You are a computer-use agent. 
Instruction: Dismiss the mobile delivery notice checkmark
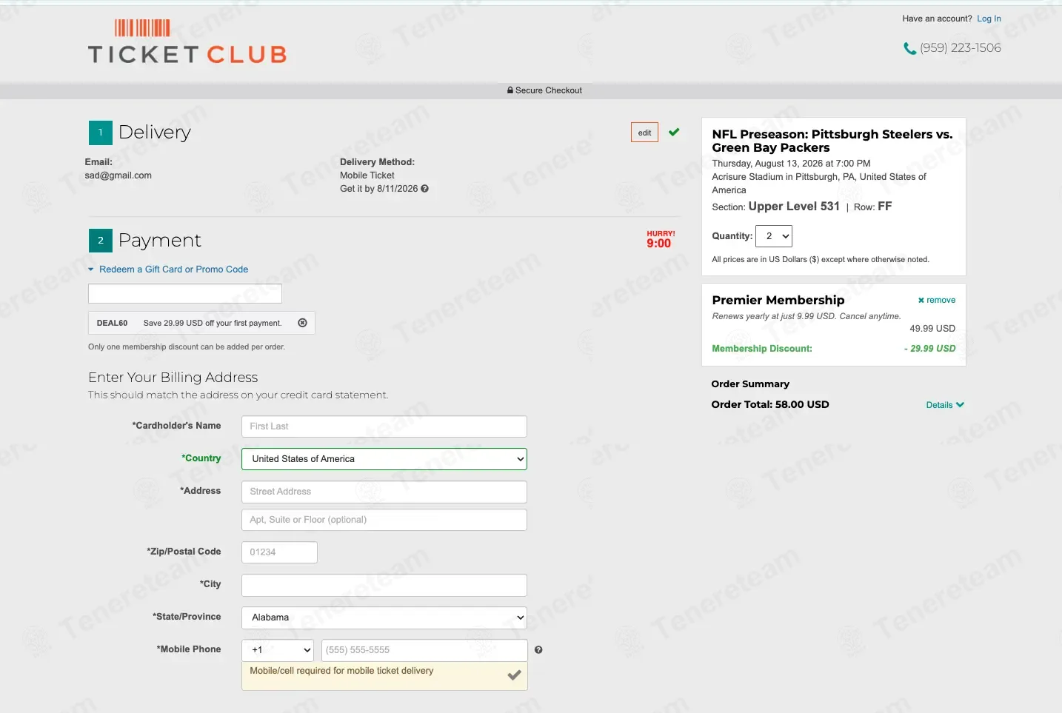click(x=514, y=675)
